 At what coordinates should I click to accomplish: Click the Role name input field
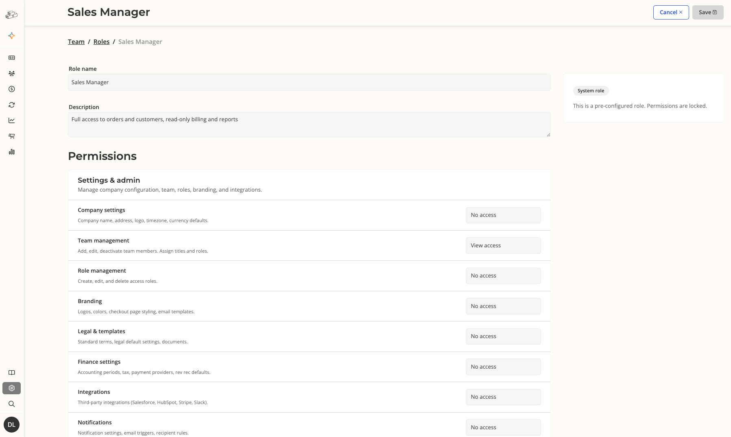coord(309,82)
